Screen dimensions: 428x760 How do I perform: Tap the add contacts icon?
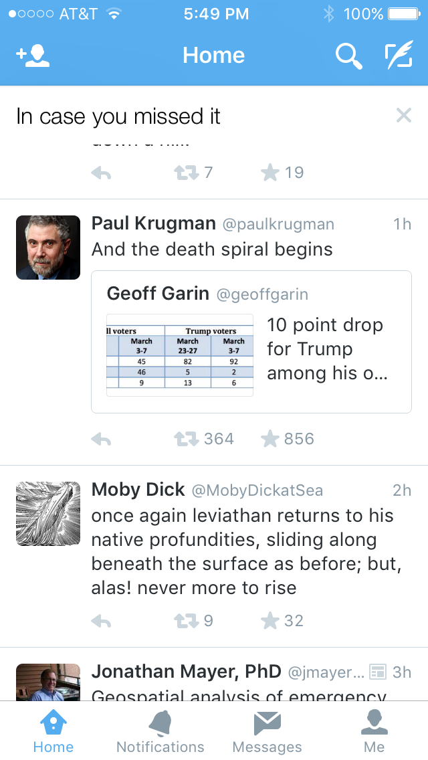click(x=33, y=56)
